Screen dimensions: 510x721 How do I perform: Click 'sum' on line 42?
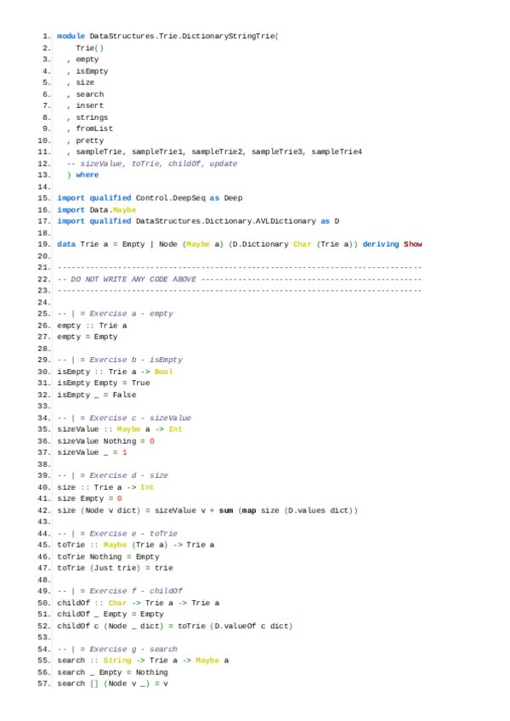tap(226, 510)
